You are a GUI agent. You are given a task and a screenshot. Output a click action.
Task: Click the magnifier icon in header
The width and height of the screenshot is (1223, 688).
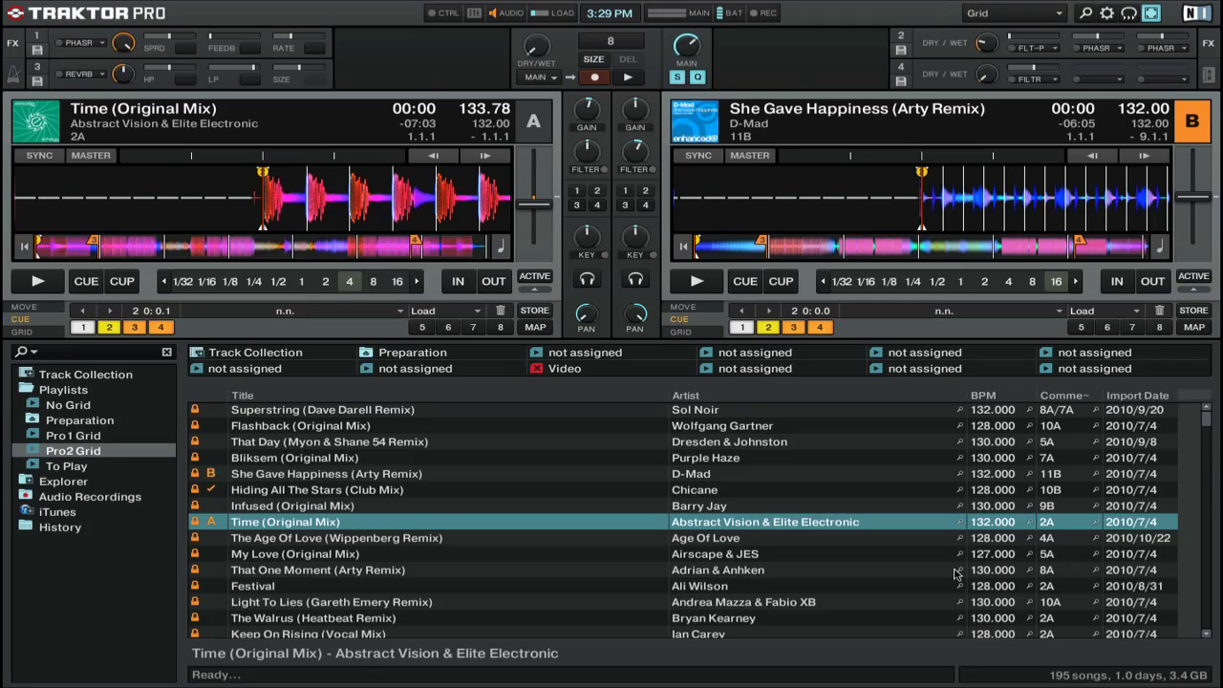(x=1085, y=13)
